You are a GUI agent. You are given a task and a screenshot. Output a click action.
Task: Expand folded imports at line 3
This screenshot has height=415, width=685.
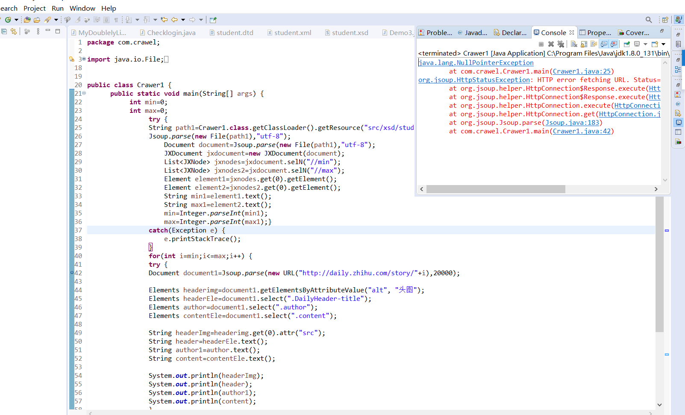(84, 59)
